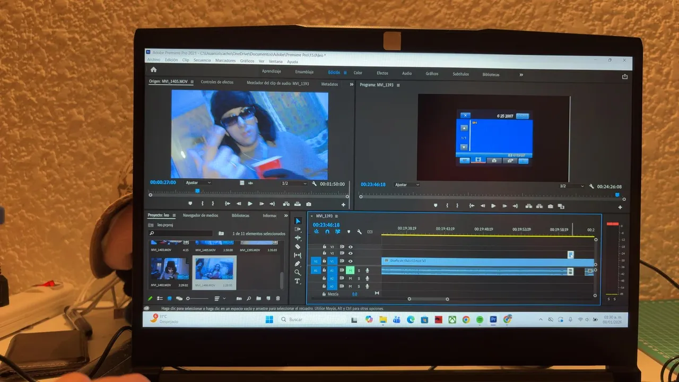Click the trash Clear icon in Project panel
The image size is (679, 382).
pos(278,299)
